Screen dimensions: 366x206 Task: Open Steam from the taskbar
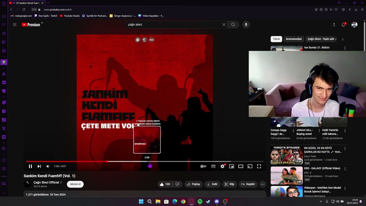click(x=208, y=201)
